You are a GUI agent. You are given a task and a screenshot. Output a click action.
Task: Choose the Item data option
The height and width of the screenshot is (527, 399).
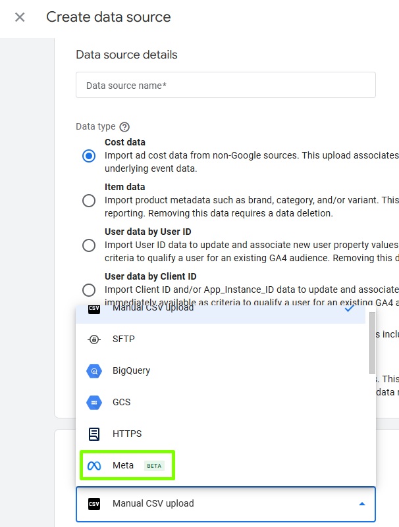(89, 201)
